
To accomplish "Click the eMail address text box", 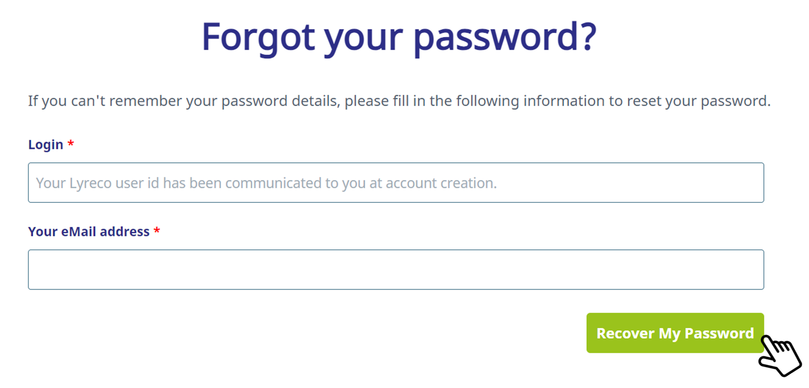I will tap(396, 270).
